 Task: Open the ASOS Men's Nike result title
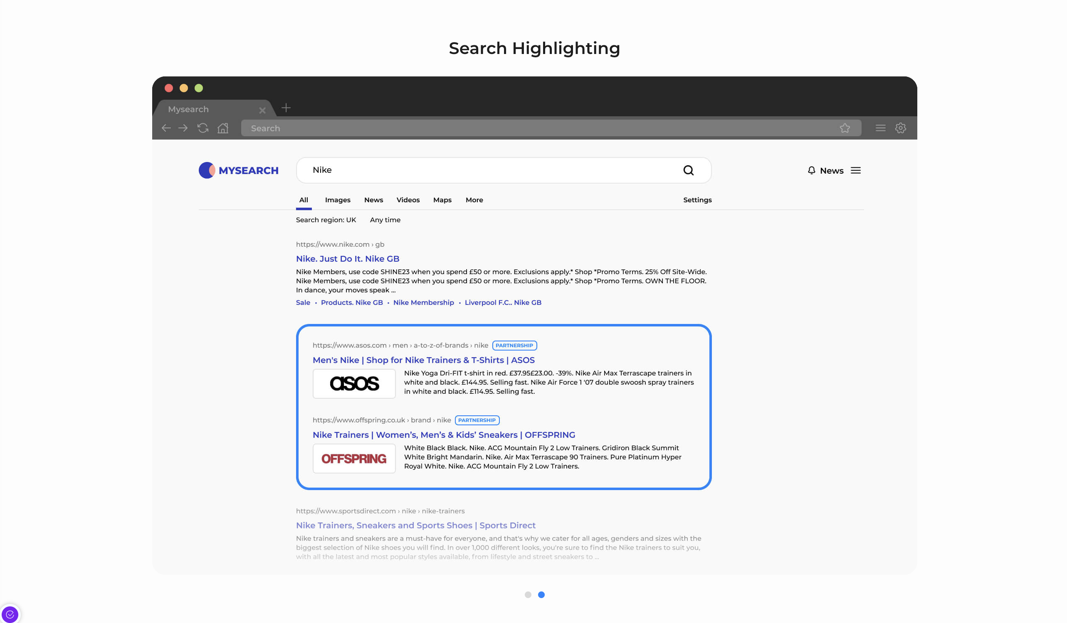423,360
